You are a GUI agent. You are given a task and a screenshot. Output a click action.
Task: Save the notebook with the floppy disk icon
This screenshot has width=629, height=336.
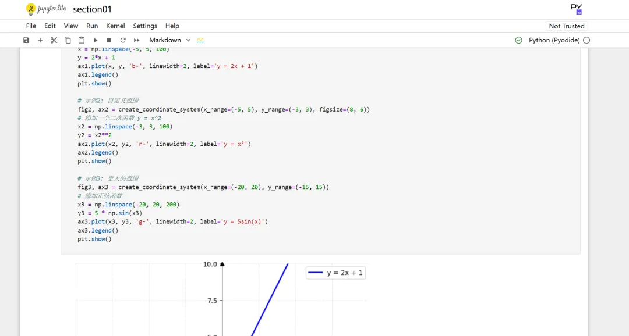tap(26, 40)
